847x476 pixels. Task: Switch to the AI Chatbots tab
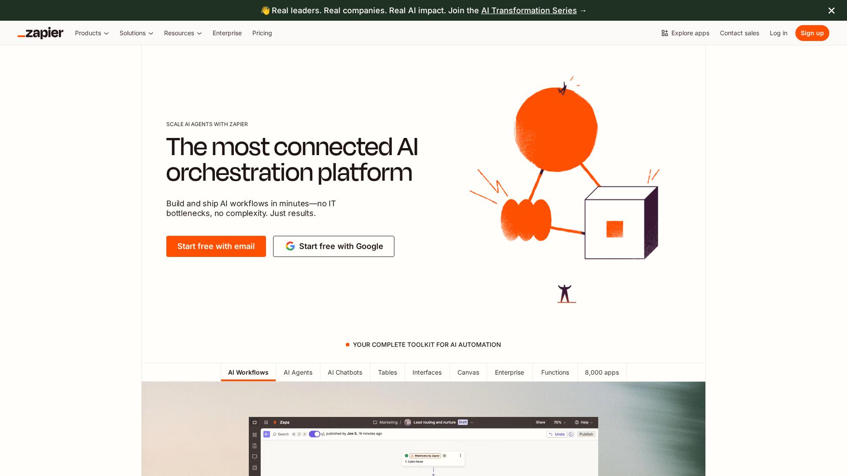tap(345, 372)
